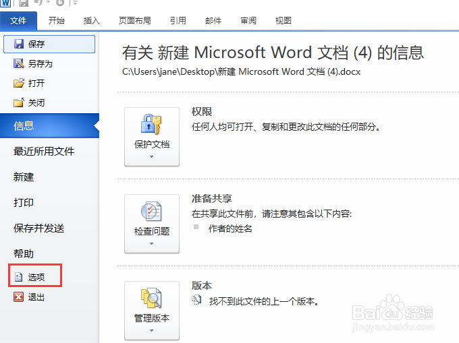The height and width of the screenshot is (343, 459).
Task: Click the title 有关 新建 Microsoft Word 文档 (4) 的信息
Action: (273, 53)
